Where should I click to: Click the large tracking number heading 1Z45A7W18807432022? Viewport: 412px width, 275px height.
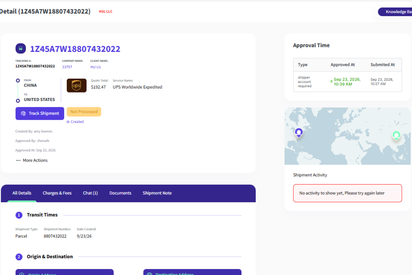click(75, 49)
